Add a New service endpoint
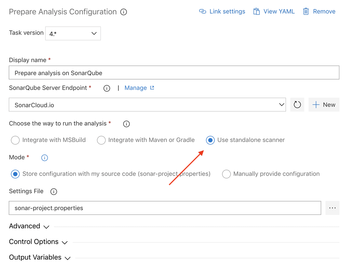Viewport: 356px width, 270px height. 324,105
